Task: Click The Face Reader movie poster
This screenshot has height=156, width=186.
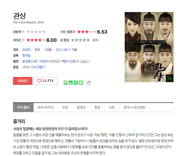Action: pos(149,47)
